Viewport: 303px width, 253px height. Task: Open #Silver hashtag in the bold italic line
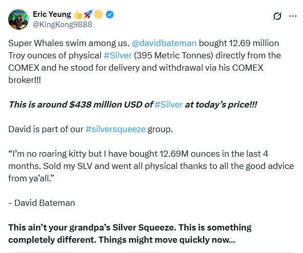click(x=168, y=104)
